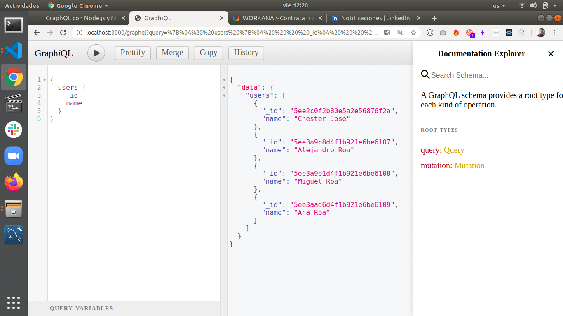Viewport: 563px width, 316px height.
Task: Open the Mutation root type link
Action: (469, 166)
